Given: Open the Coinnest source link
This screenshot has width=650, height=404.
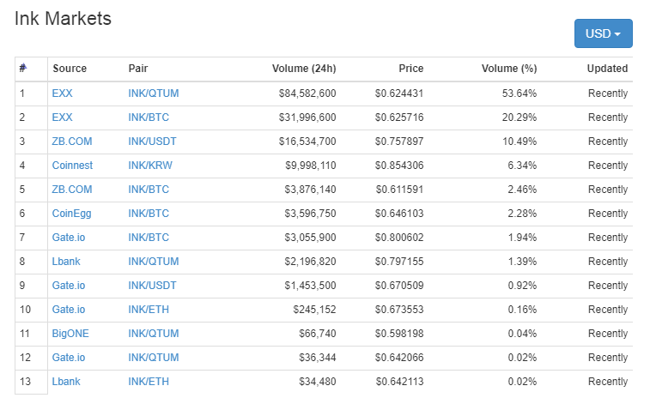Looking at the screenshot, I should pyautogui.click(x=72, y=166).
